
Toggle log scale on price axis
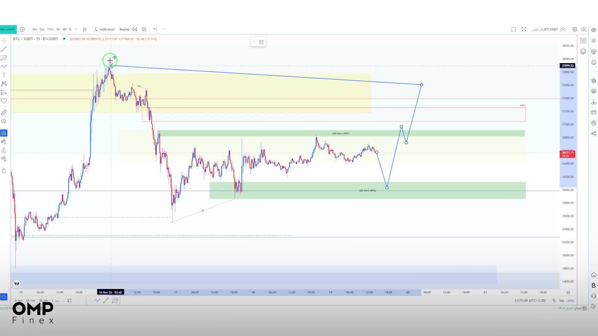[561, 301]
